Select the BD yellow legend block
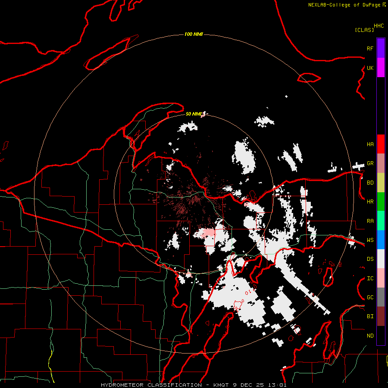Screen dimensions: 388x388 [x=381, y=182]
